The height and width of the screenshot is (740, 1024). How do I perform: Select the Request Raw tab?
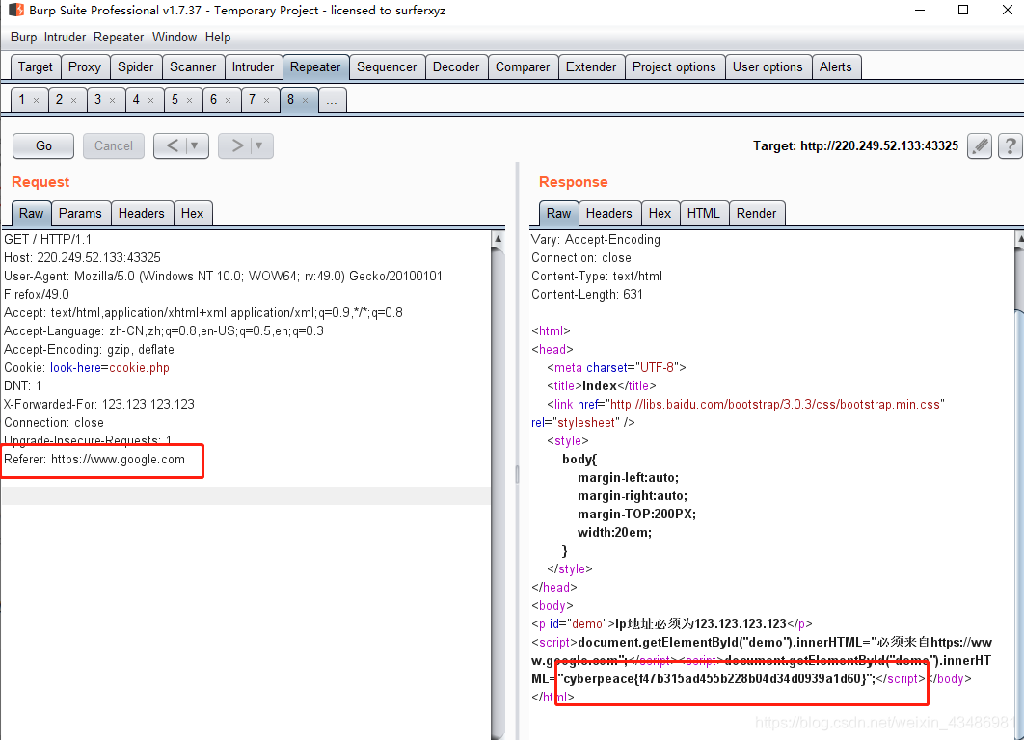(32, 213)
